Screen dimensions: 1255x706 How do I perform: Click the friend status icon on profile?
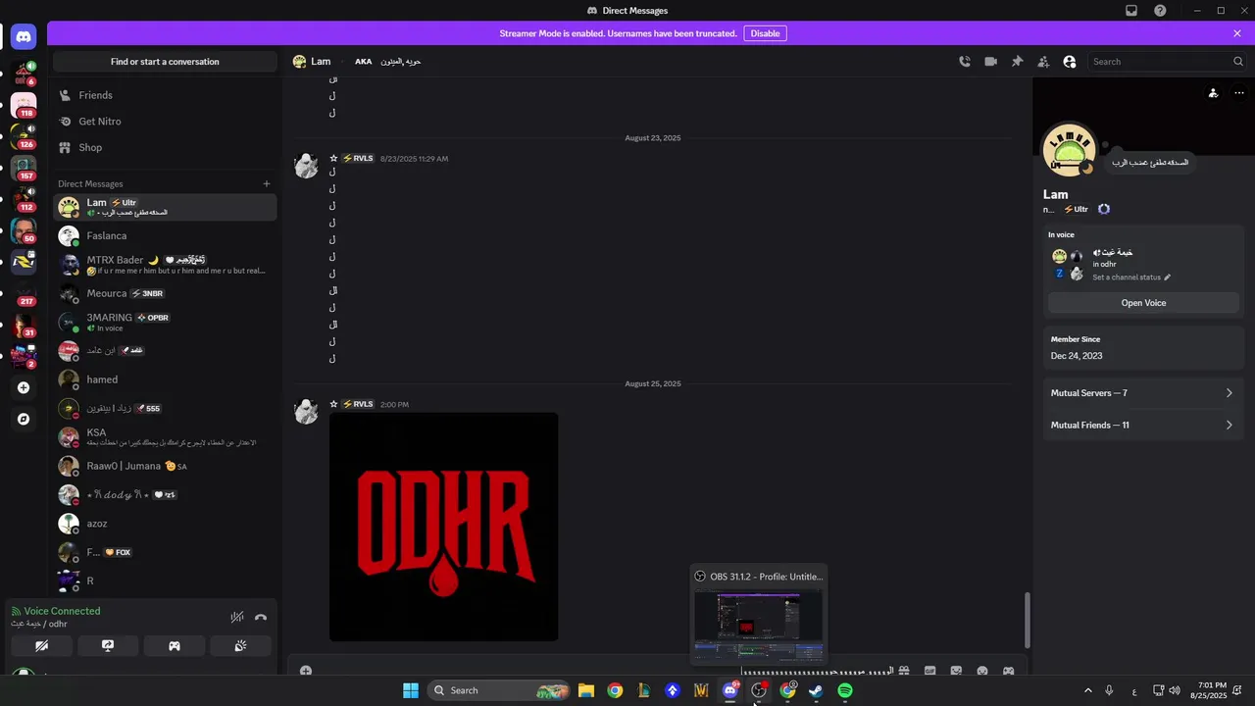pyautogui.click(x=1213, y=93)
